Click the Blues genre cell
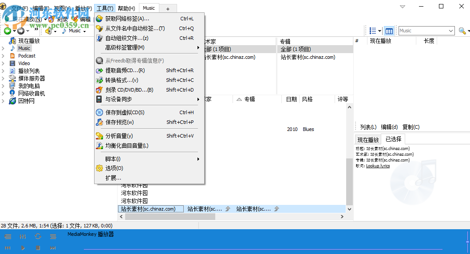The image size is (470, 254). click(x=308, y=129)
